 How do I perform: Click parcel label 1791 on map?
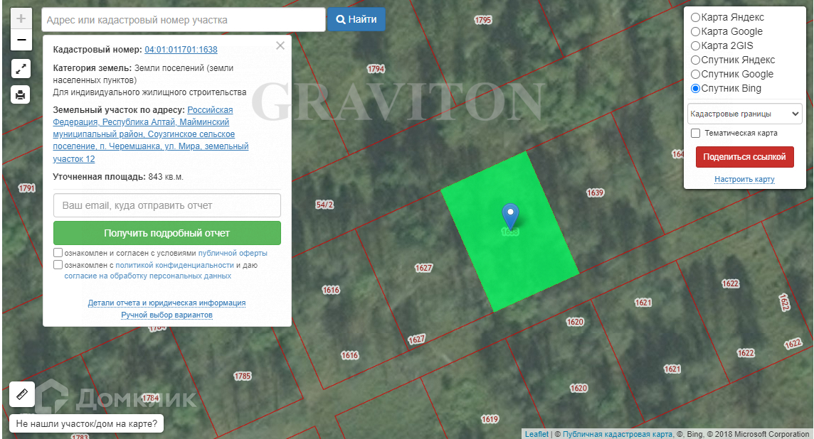click(x=27, y=188)
